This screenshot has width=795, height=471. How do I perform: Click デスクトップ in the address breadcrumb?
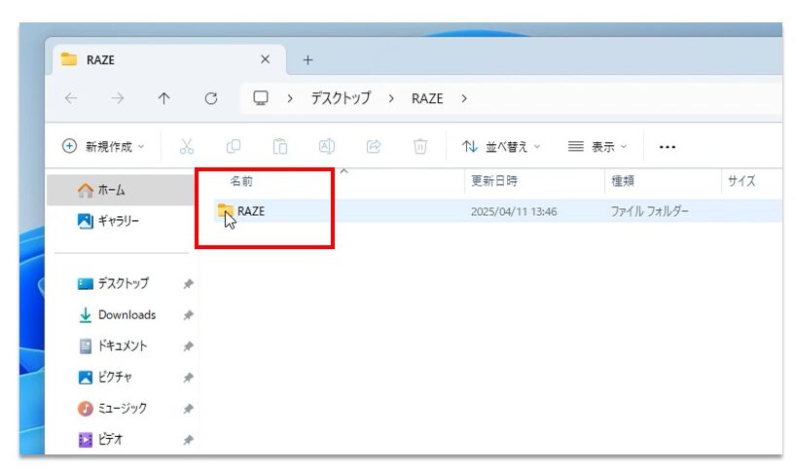click(x=341, y=98)
